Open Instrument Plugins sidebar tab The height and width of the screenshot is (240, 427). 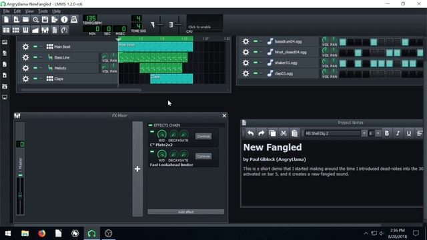click(x=5, y=42)
